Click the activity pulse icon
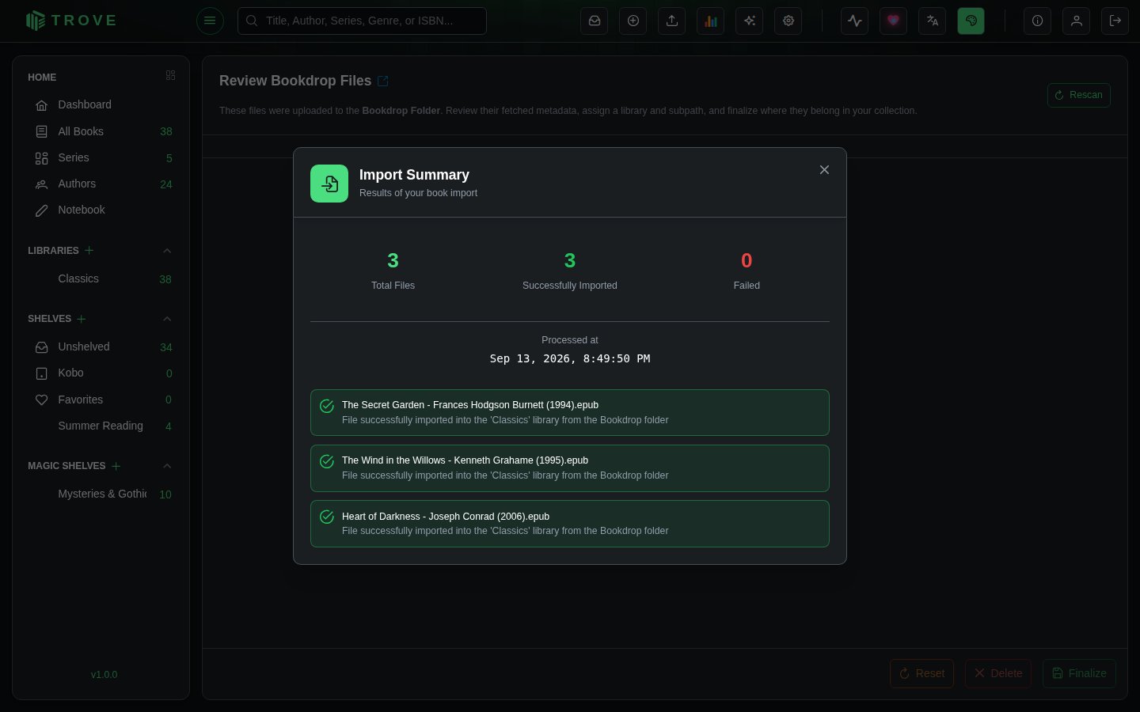 [855, 21]
